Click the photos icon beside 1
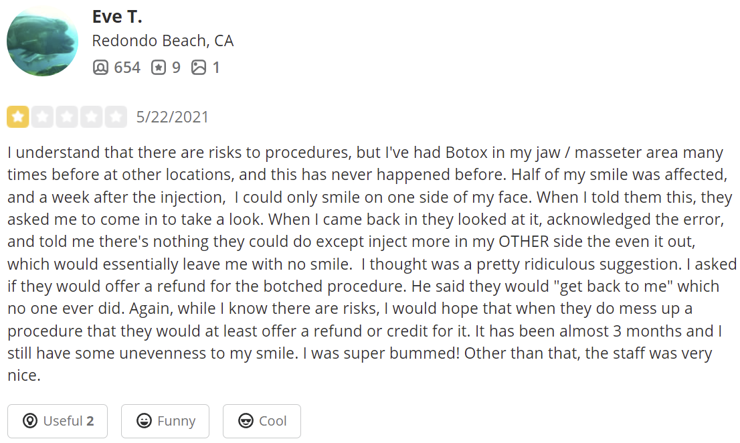Viewport: 740px width, 443px height. [x=199, y=68]
